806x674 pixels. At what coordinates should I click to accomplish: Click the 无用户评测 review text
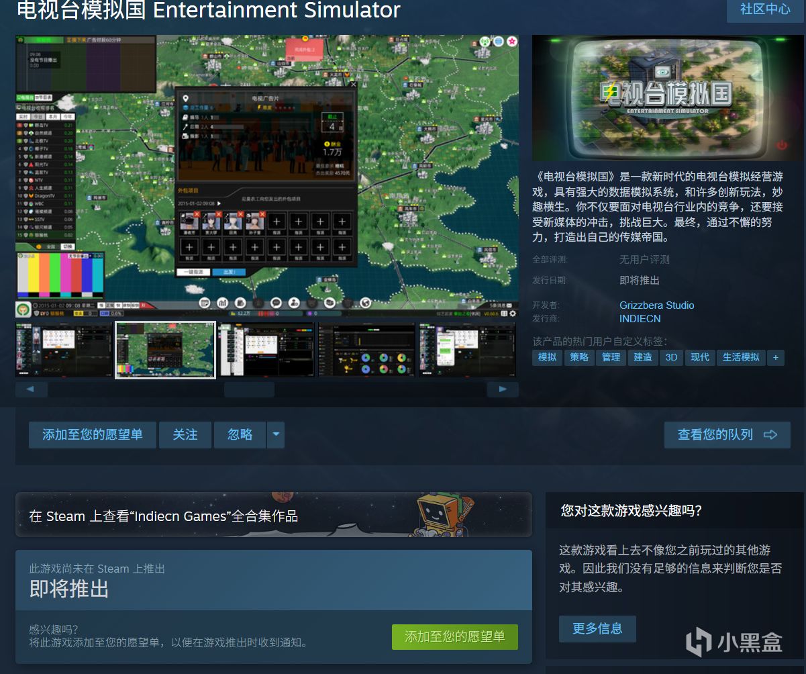pos(644,259)
